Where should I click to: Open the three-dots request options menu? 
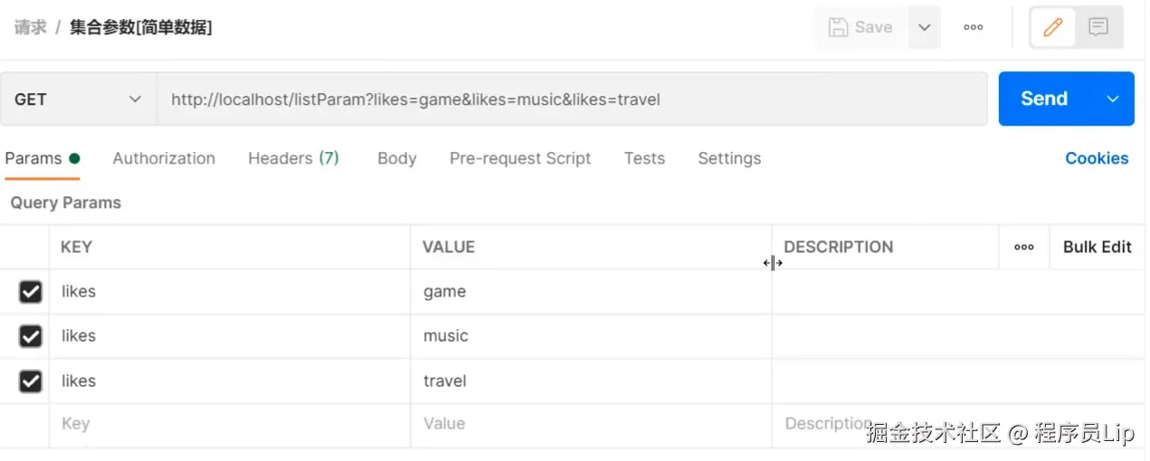tap(974, 27)
